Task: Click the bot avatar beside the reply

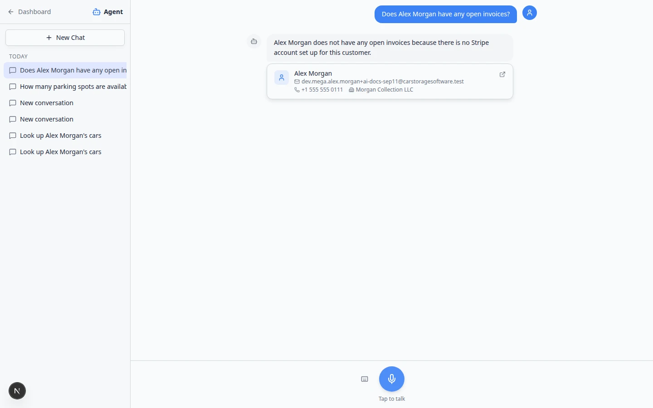Action: point(254,42)
